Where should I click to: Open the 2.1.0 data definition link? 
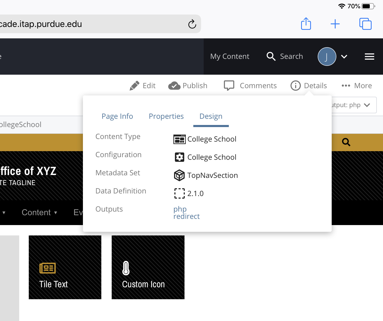point(195,193)
